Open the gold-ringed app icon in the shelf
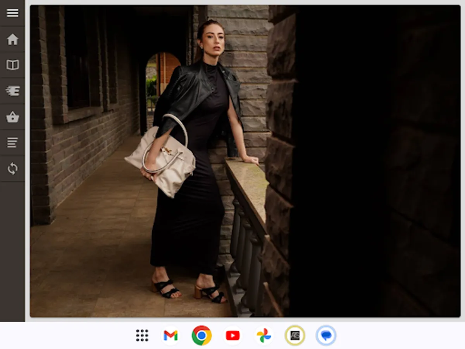465x349 pixels. pyautogui.click(x=295, y=335)
